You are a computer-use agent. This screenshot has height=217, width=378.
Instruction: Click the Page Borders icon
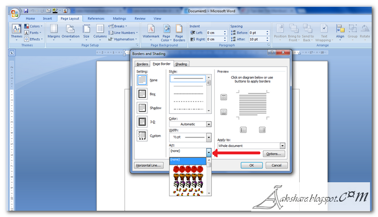[x=179, y=33]
